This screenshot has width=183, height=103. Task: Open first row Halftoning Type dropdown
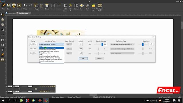122,44
